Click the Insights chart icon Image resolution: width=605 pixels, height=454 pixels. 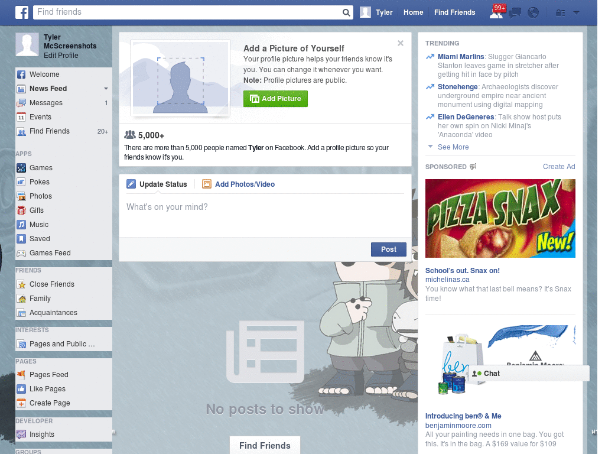coord(21,434)
